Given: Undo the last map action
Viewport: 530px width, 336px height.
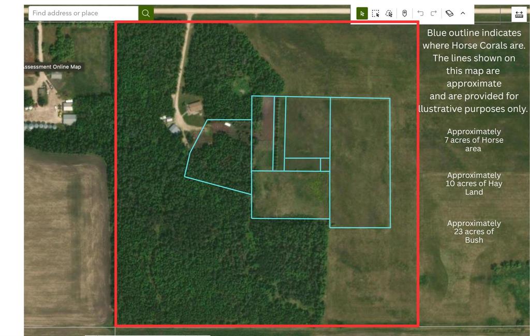Looking at the screenshot, I should coord(420,13).
